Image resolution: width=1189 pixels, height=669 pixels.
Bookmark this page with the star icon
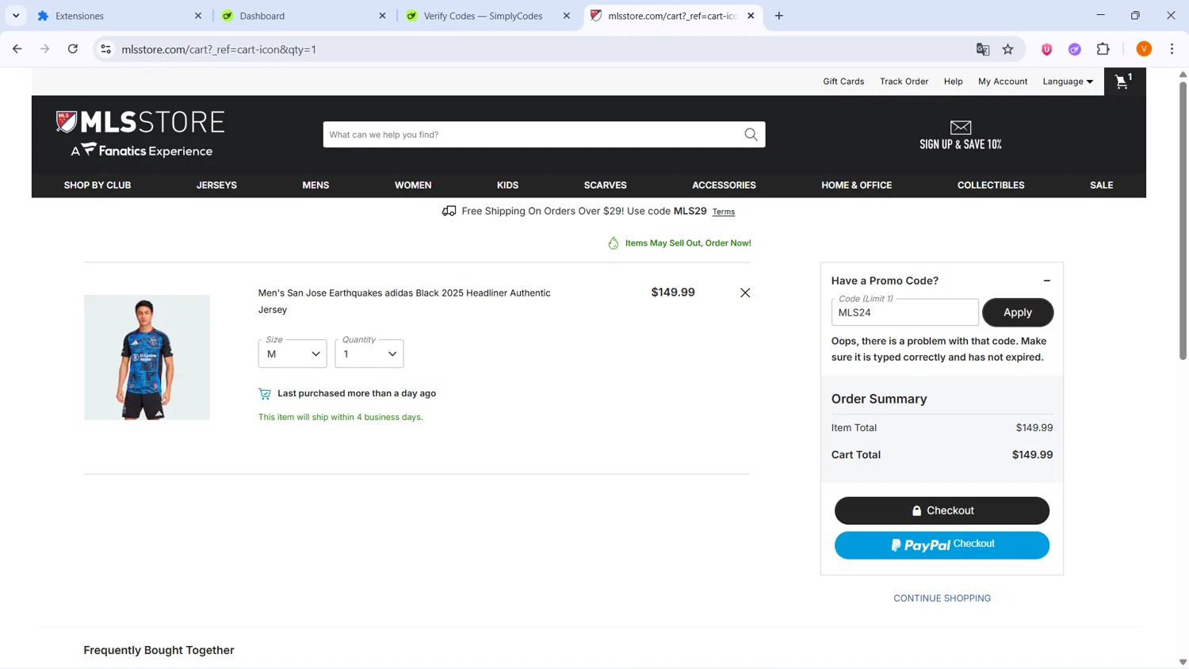(1008, 49)
